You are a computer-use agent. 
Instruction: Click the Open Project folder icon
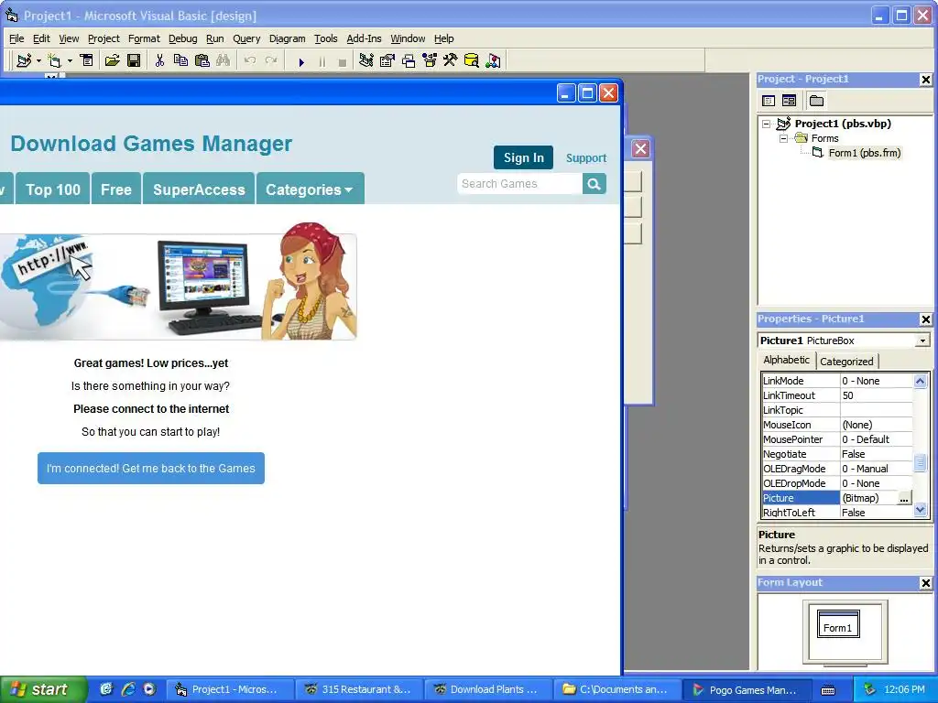tap(112, 60)
